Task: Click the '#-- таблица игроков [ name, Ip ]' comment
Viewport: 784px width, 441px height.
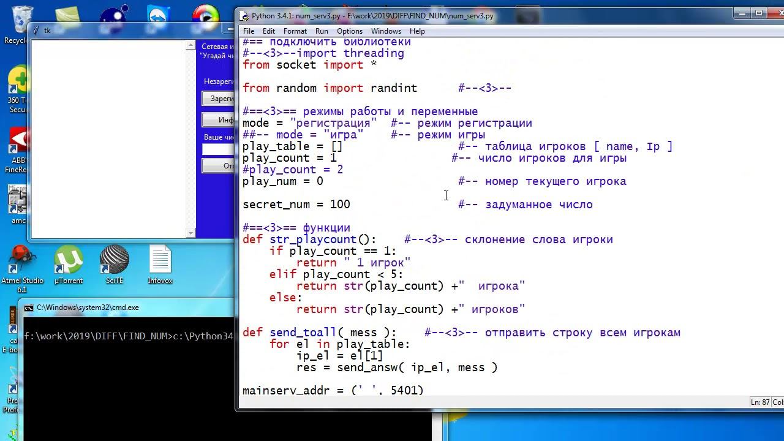Action: (565, 146)
